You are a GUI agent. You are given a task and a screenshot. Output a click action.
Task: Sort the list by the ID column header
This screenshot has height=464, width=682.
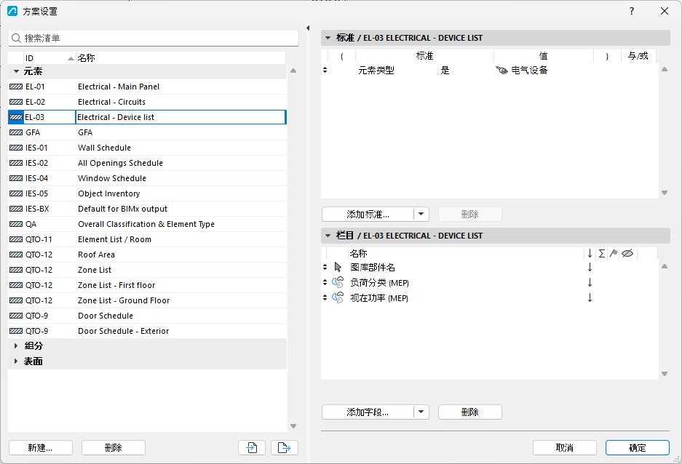point(49,58)
